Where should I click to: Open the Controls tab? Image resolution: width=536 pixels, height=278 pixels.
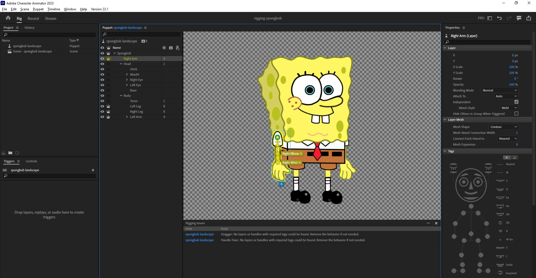(31, 161)
